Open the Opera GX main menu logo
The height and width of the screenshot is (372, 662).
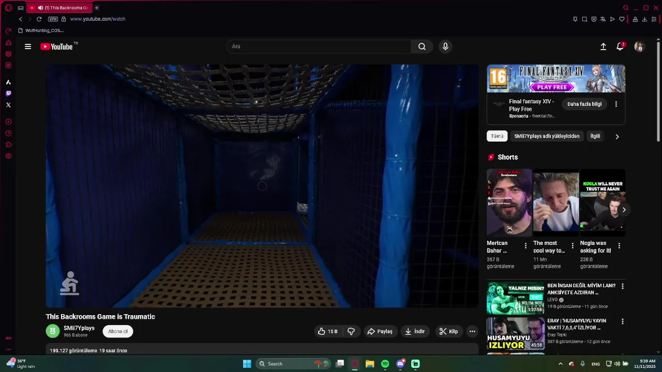point(8,8)
